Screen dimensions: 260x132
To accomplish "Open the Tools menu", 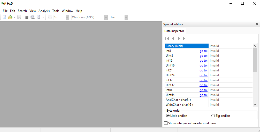I will [x=56, y=11].
